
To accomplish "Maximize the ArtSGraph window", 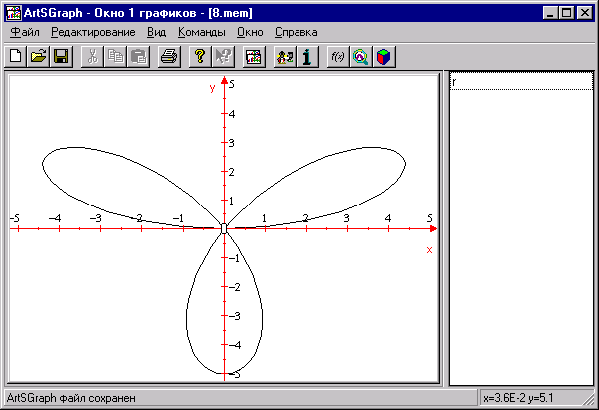I will point(565,12).
